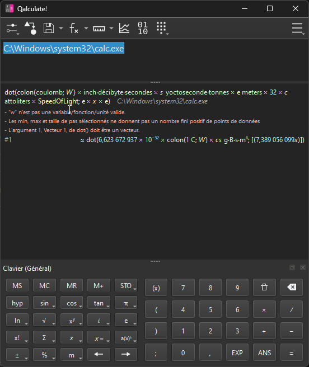Click the MR memory recall button
Screen dimensions: 309x367
tap(72, 285)
